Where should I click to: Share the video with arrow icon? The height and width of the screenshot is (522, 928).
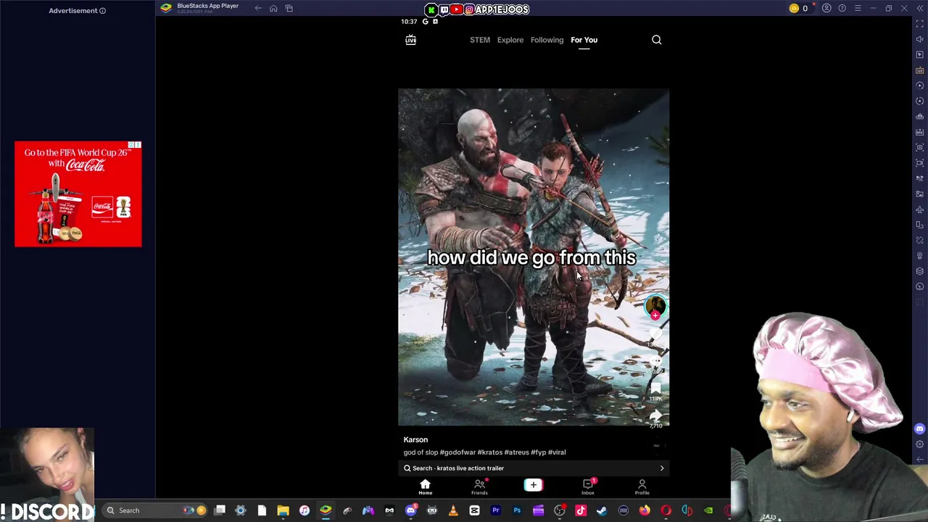[655, 416]
